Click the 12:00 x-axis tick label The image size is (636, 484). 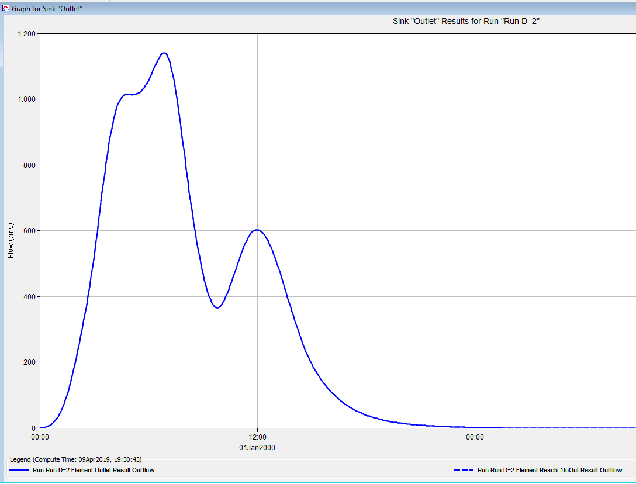tap(257, 436)
